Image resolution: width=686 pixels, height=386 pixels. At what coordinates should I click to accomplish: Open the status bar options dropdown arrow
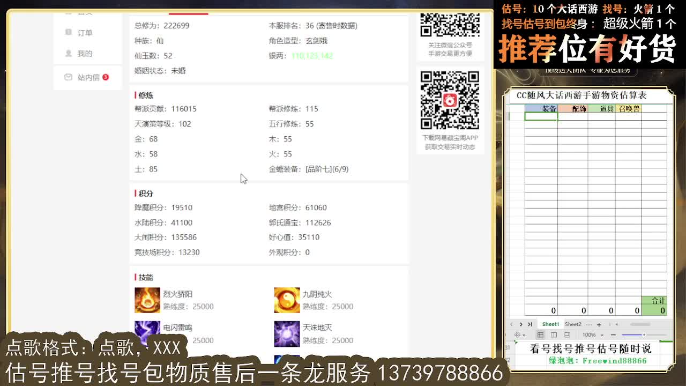click(524, 334)
